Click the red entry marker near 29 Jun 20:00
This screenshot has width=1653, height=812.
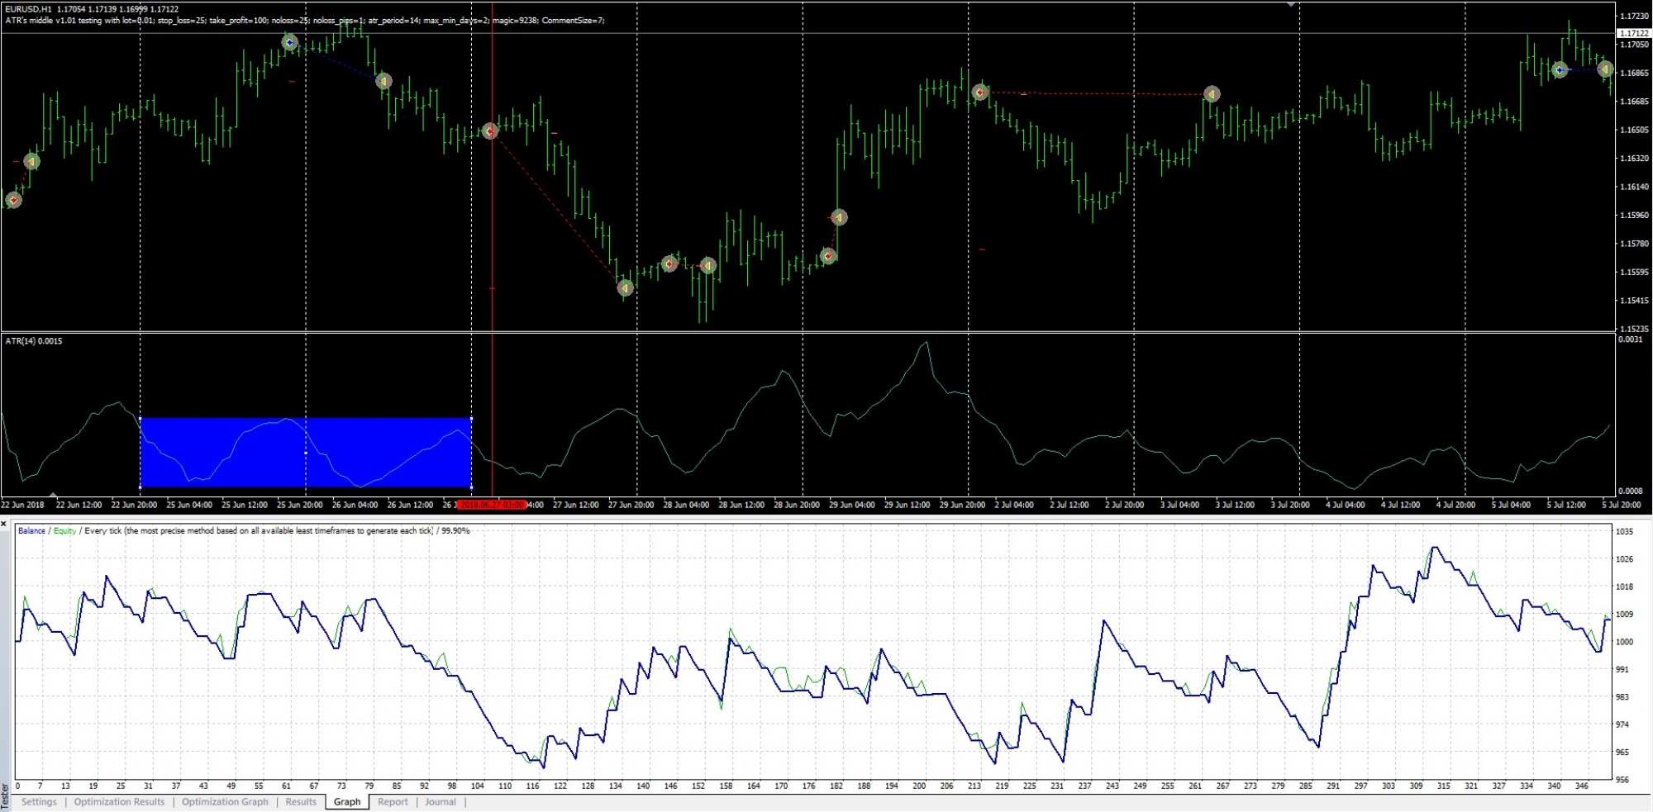click(x=979, y=93)
